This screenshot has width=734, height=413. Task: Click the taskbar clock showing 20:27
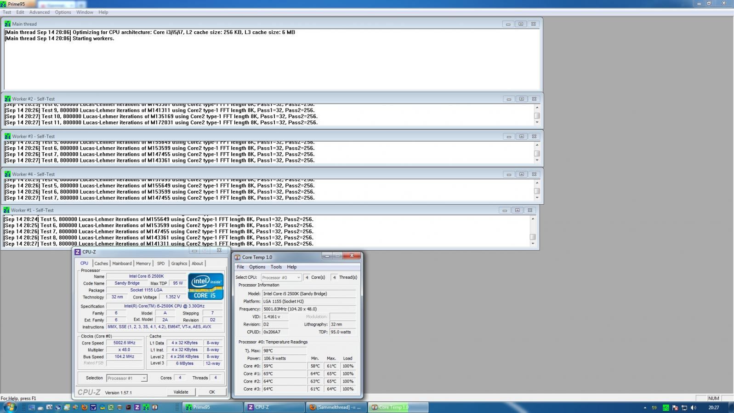coord(713,407)
